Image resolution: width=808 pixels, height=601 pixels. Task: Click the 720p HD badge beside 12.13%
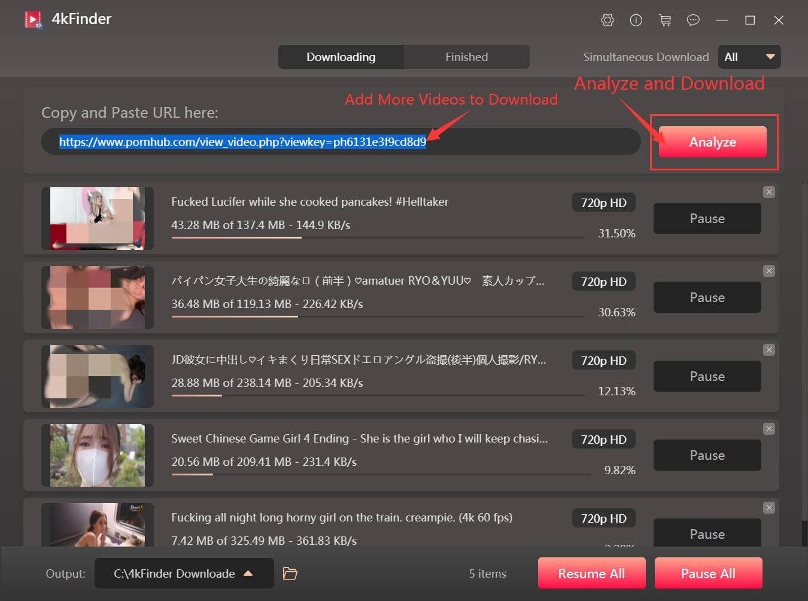(x=604, y=361)
